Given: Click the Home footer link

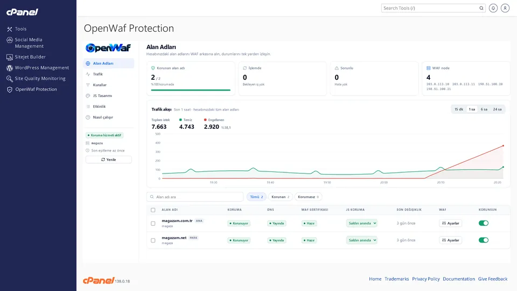Looking at the screenshot, I should click(x=375, y=279).
